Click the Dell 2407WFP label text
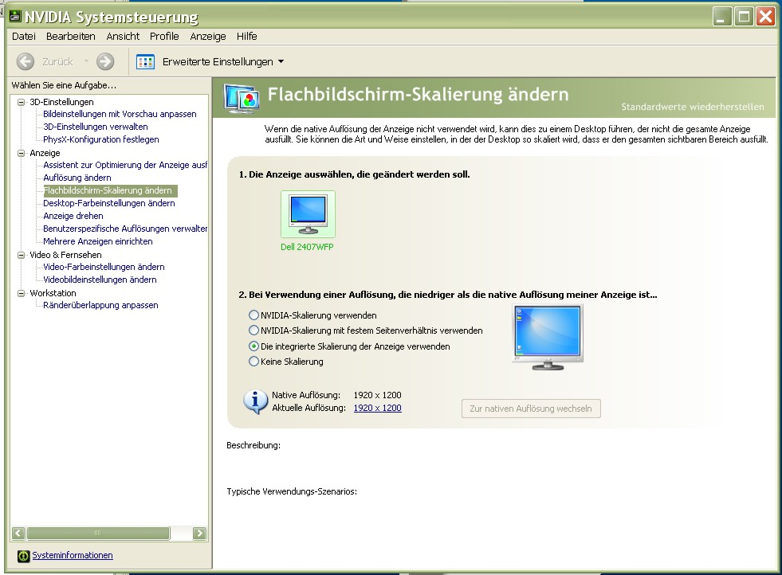 307,247
